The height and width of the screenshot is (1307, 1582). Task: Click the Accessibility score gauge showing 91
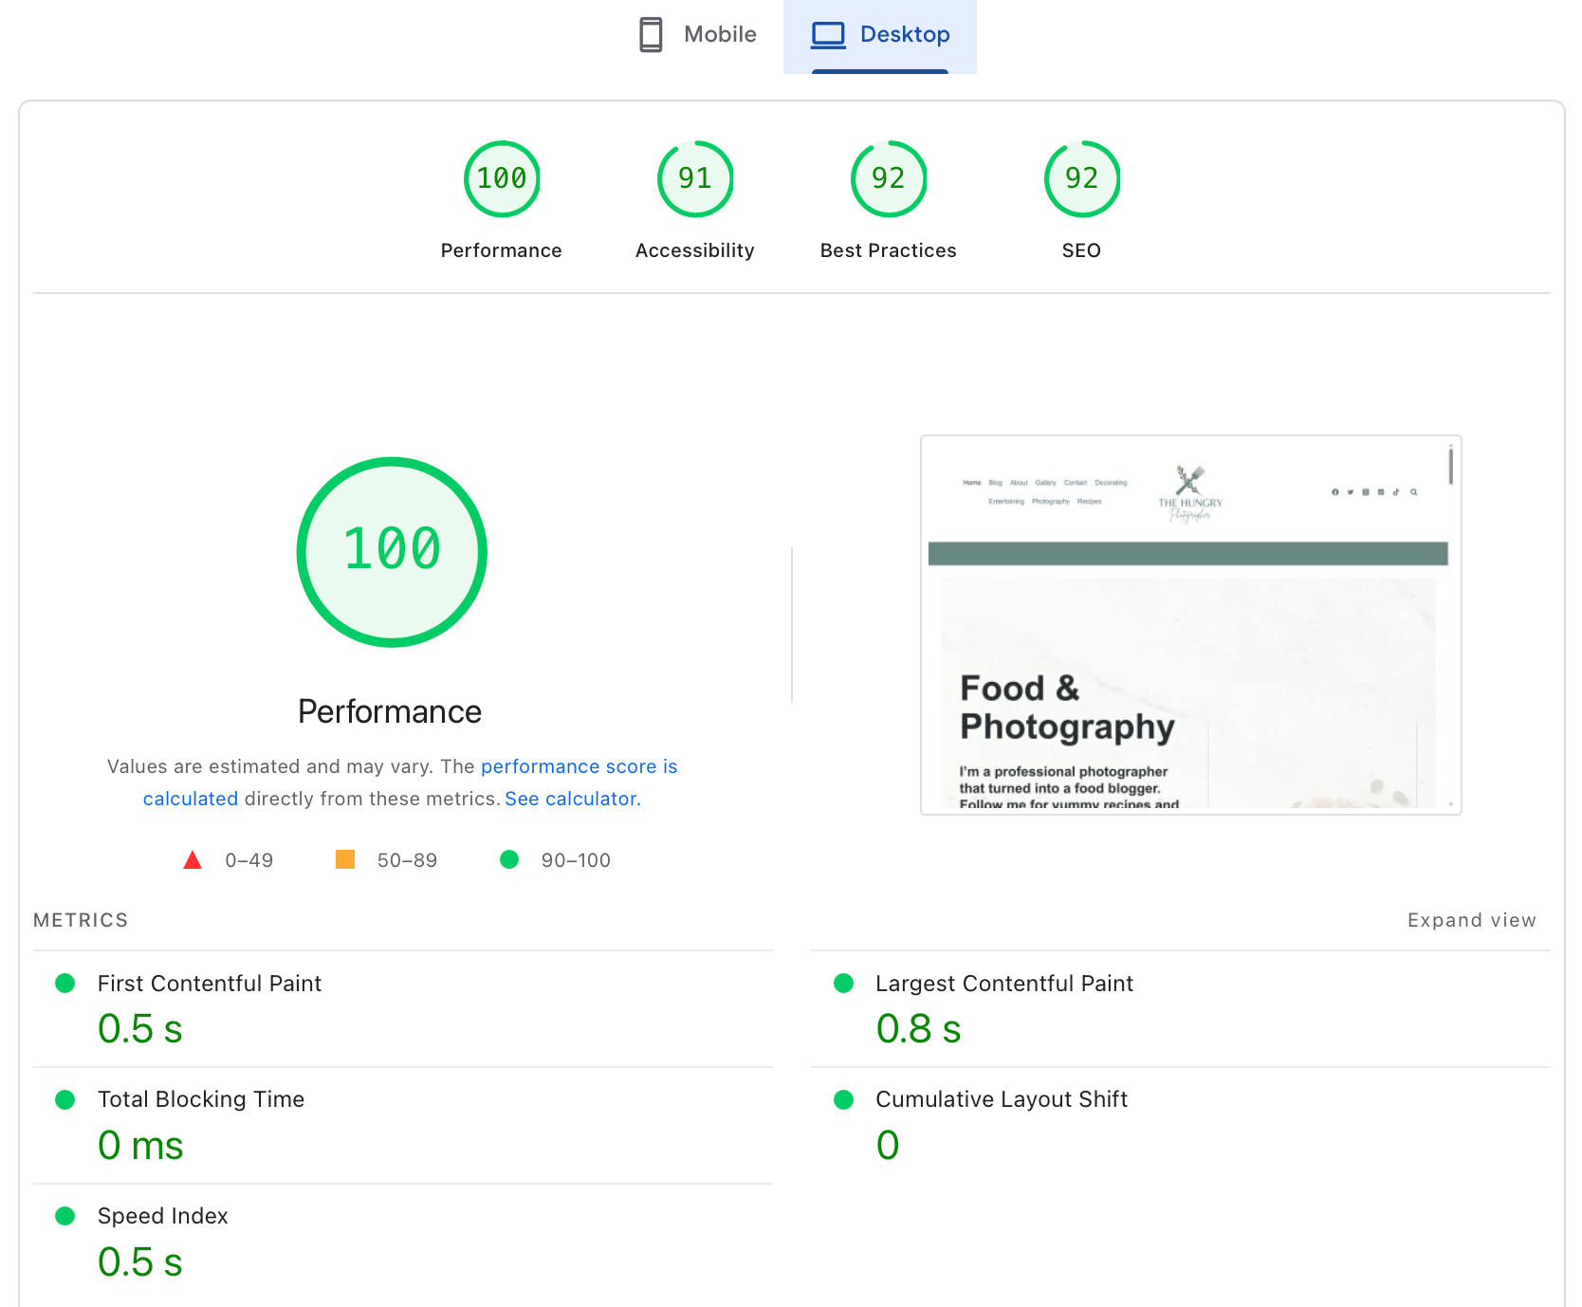click(x=695, y=179)
